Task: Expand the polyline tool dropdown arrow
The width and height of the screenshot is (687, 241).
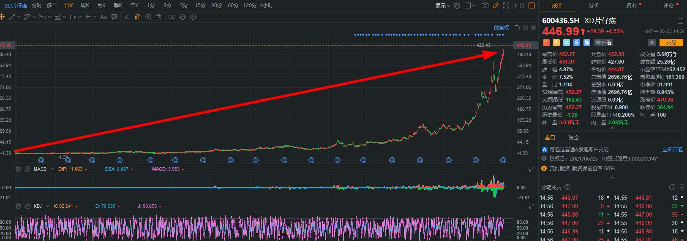Action: click(34, 17)
